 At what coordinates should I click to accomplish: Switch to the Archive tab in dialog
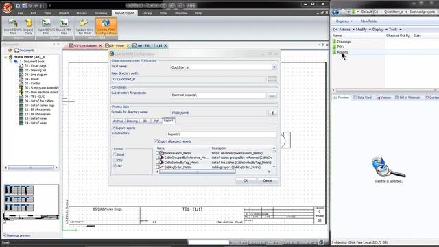tap(118, 121)
